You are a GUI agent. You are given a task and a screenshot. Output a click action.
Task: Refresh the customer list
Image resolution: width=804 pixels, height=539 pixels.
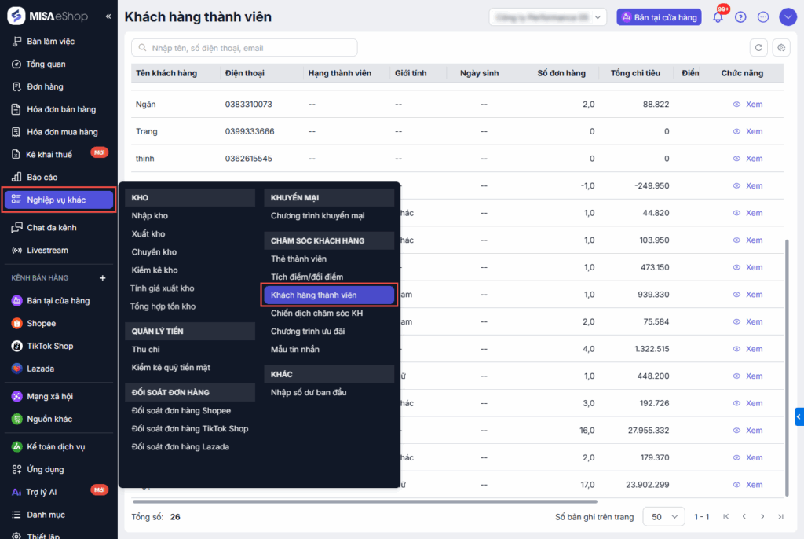(x=758, y=48)
